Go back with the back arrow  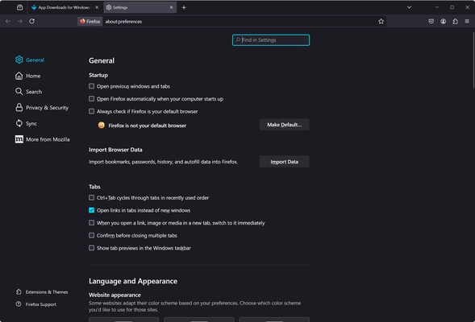click(8, 21)
